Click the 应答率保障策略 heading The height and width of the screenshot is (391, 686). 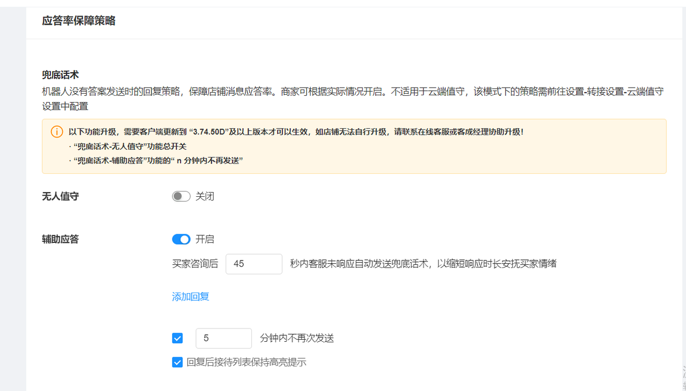pyautogui.click(x=79, y=21)
